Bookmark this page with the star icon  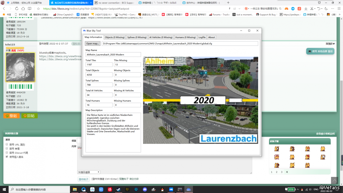(38, 9)
